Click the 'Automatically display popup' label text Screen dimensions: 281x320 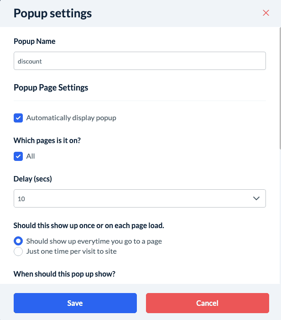coord(71,118)
